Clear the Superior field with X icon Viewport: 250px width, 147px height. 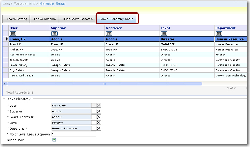point(99,111)
